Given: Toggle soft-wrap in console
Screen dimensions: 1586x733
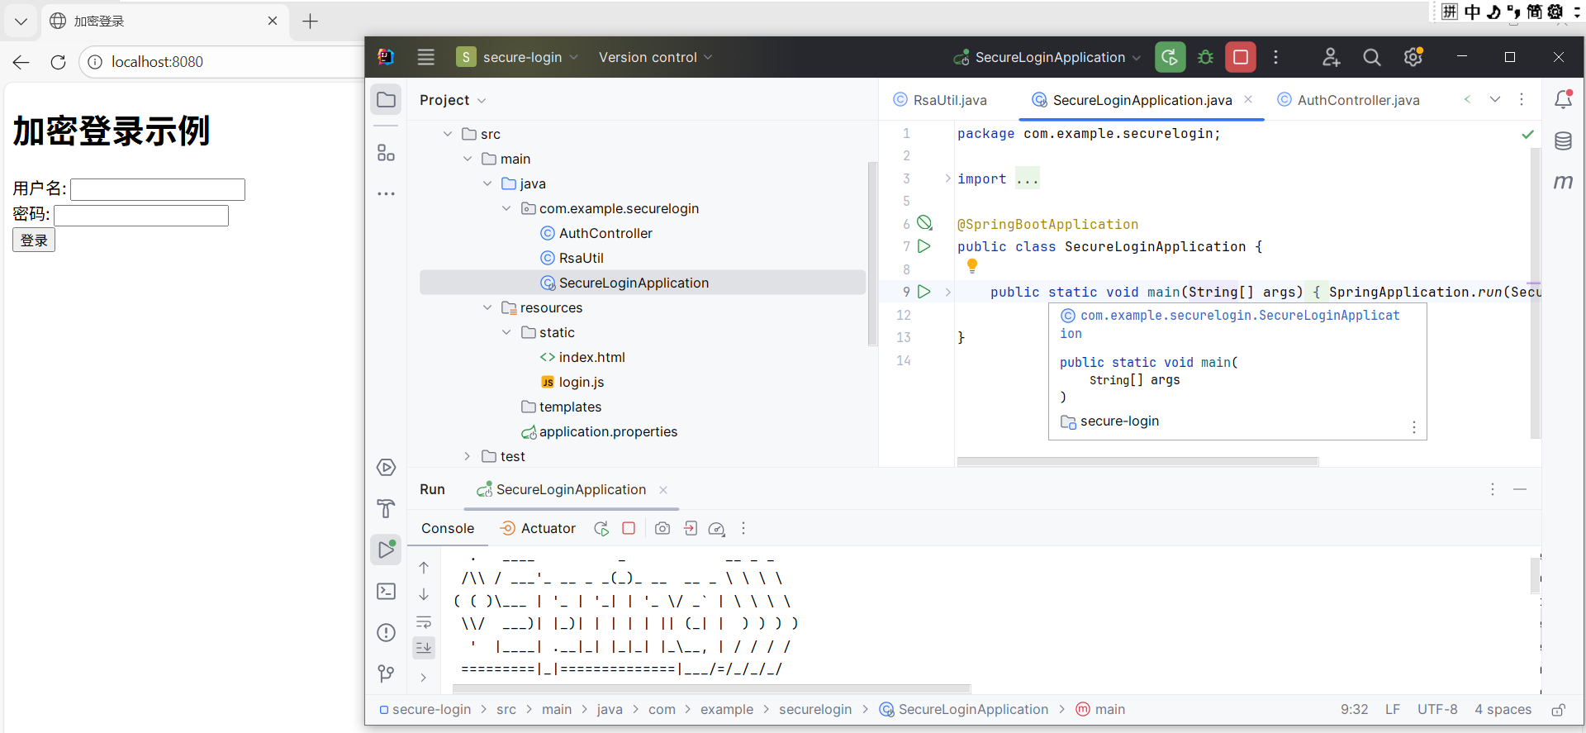Looking at the screenshot, I should (x=424, y=622).
